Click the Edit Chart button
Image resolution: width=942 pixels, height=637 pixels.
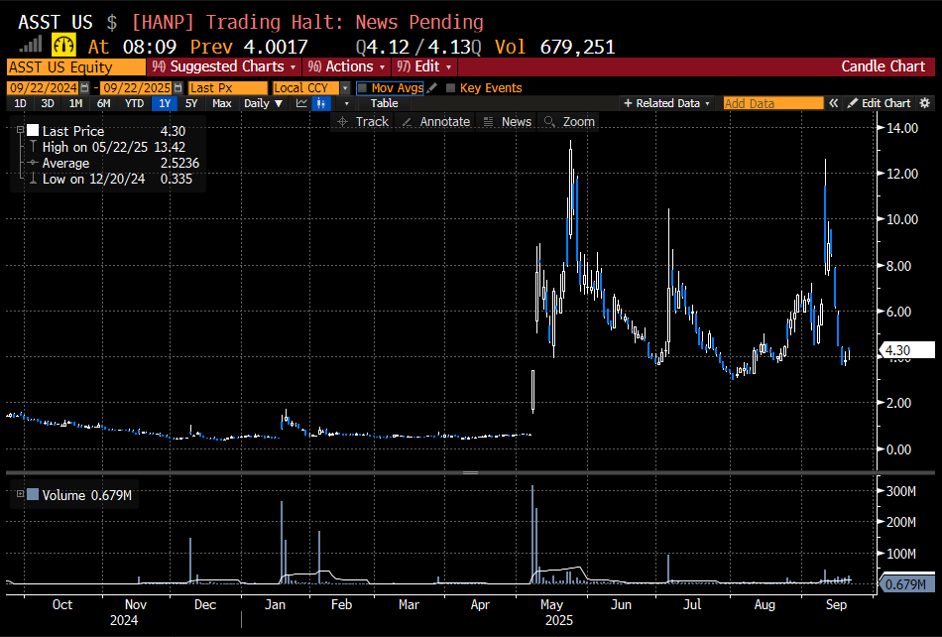[x=880, y=103]
